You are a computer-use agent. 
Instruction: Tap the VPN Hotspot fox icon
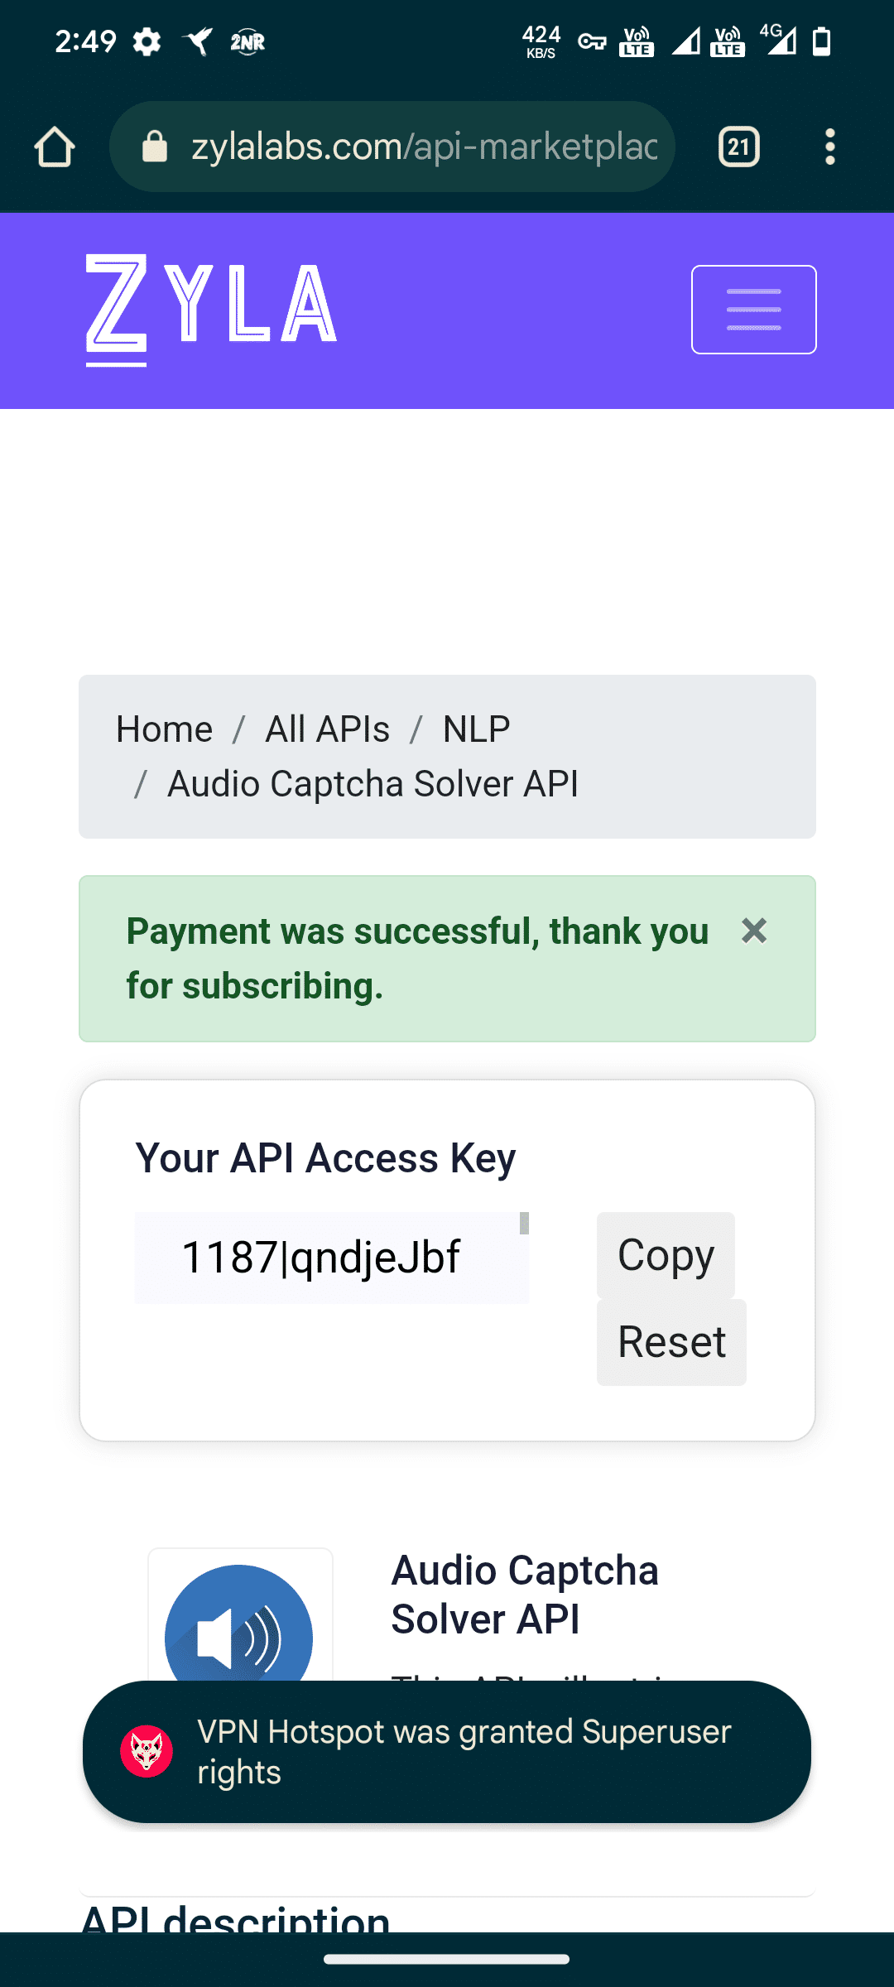(147, 1751)
